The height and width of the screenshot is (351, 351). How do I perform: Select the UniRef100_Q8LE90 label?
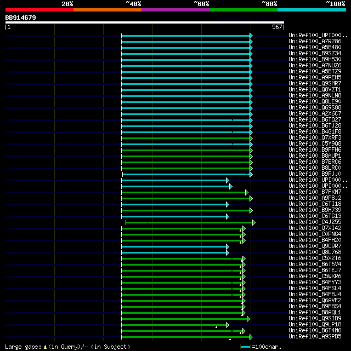(315, 102)
